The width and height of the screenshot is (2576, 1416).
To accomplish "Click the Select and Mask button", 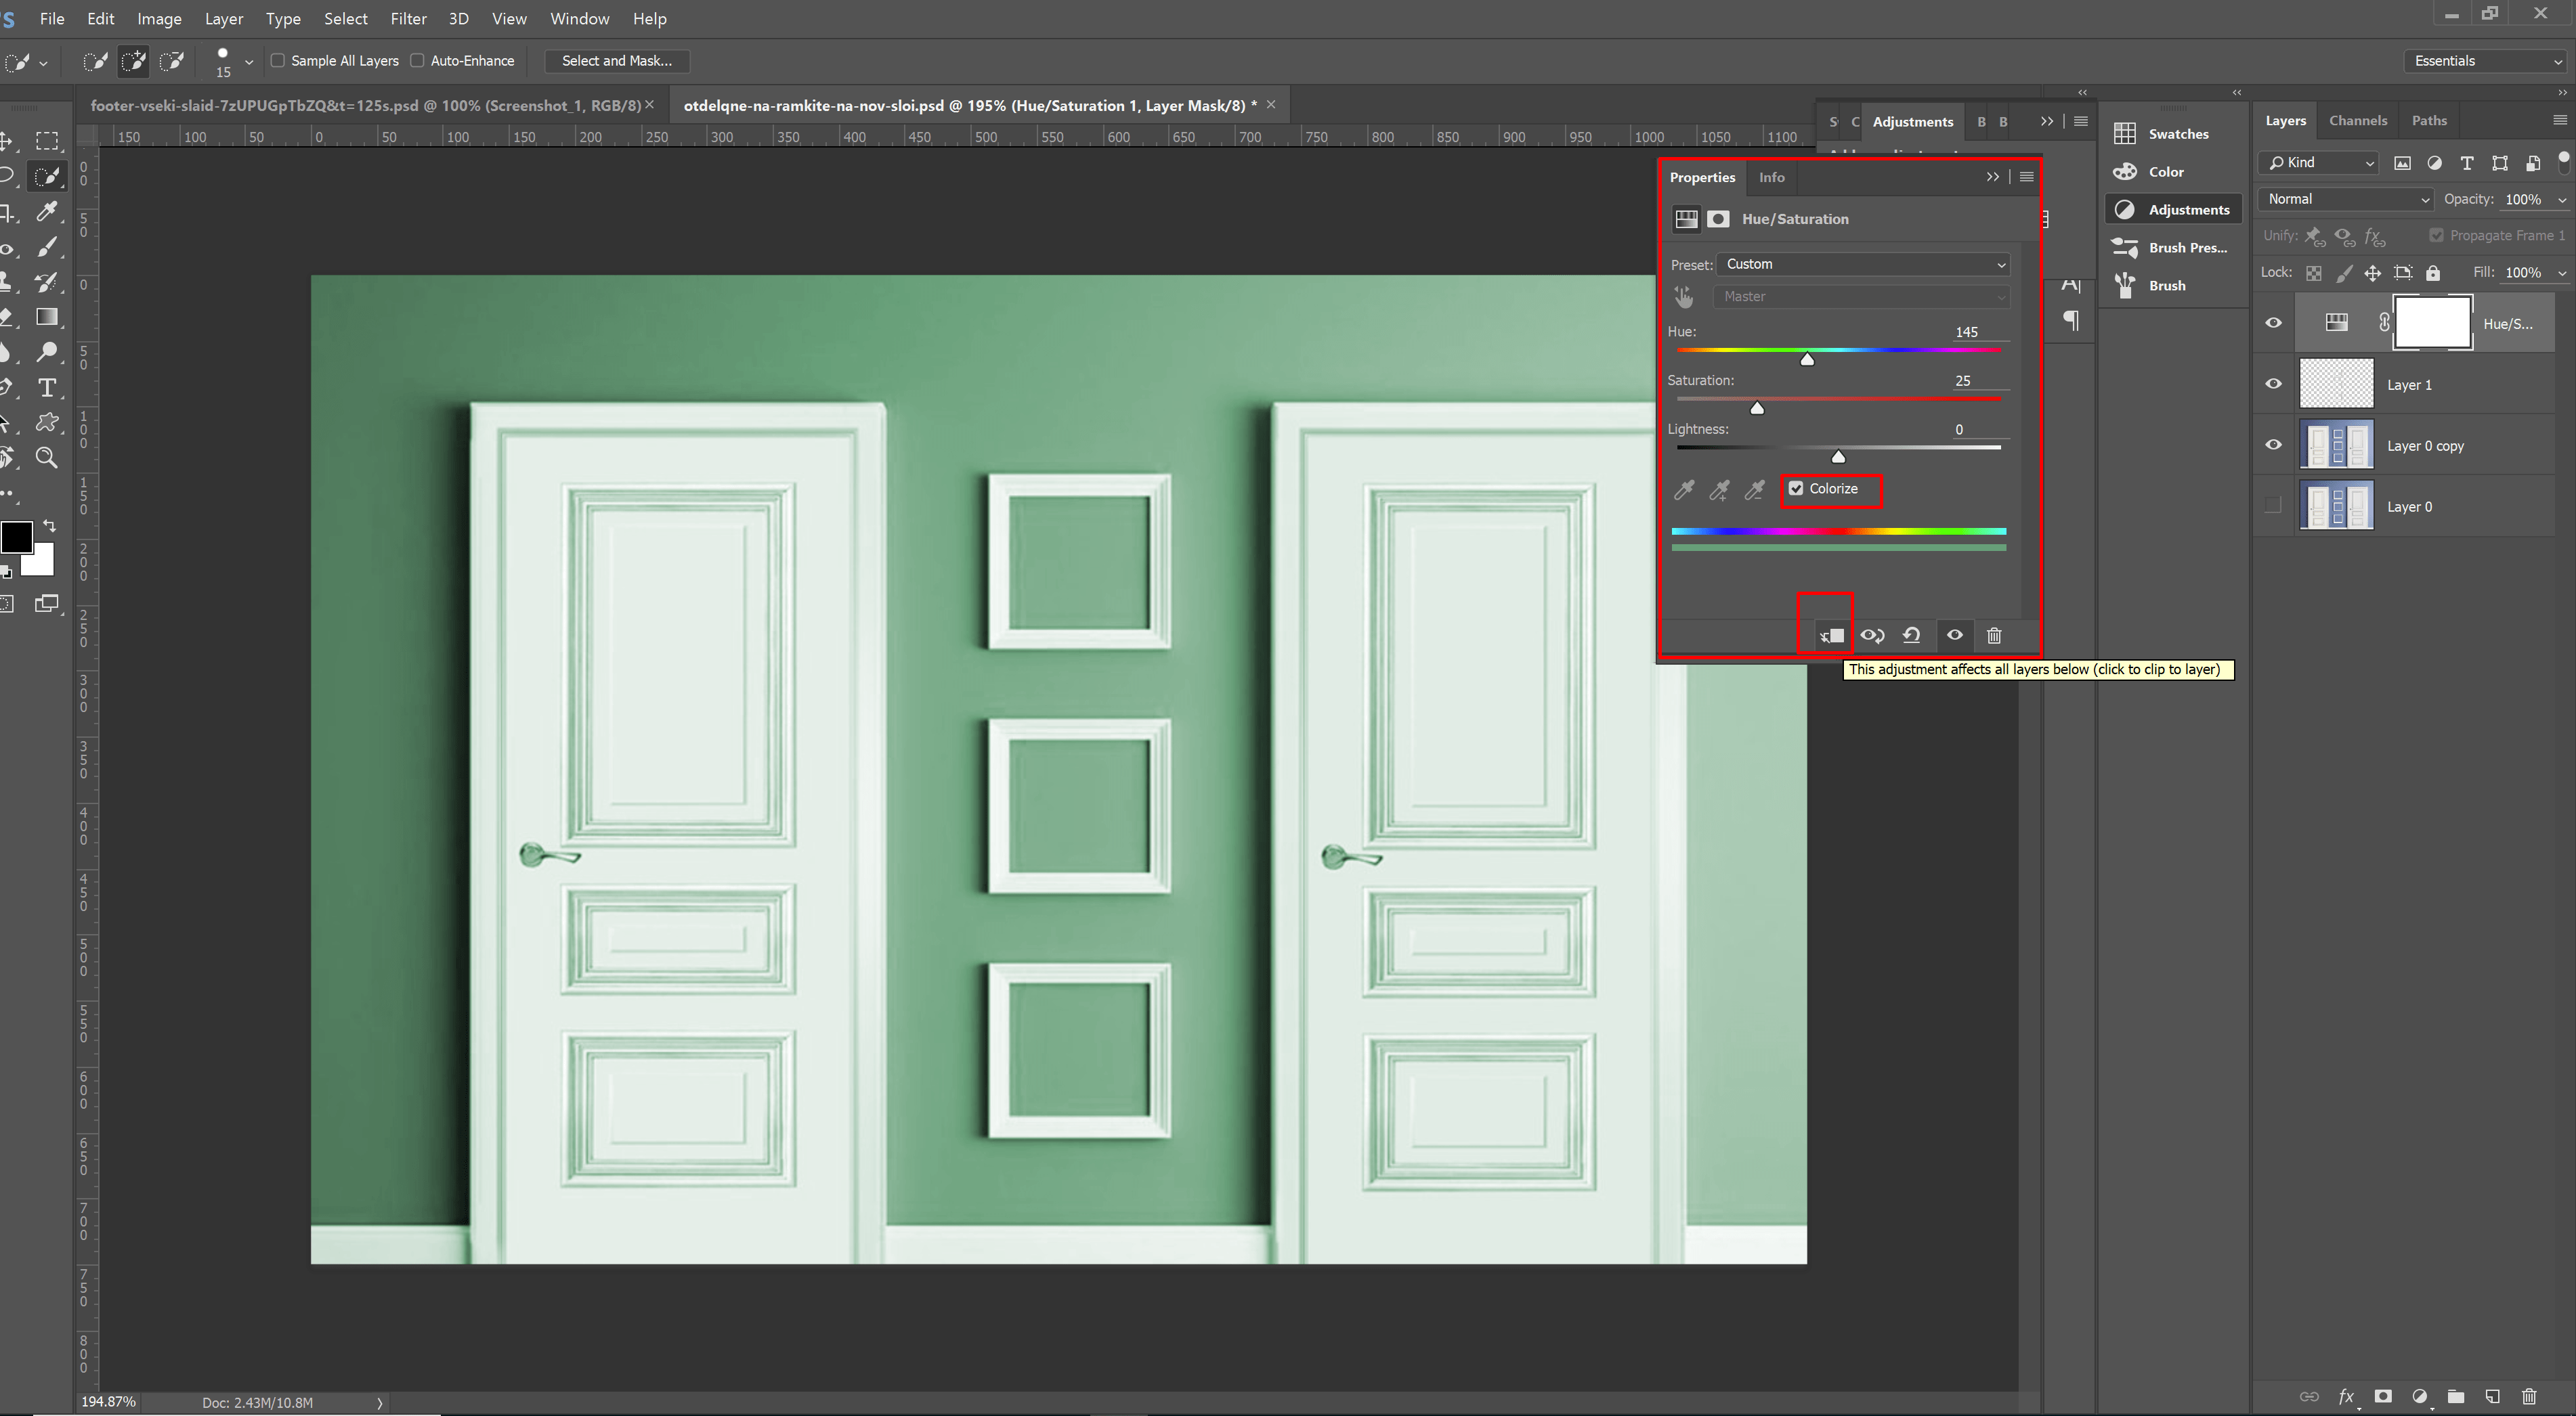I will (617, 61).
